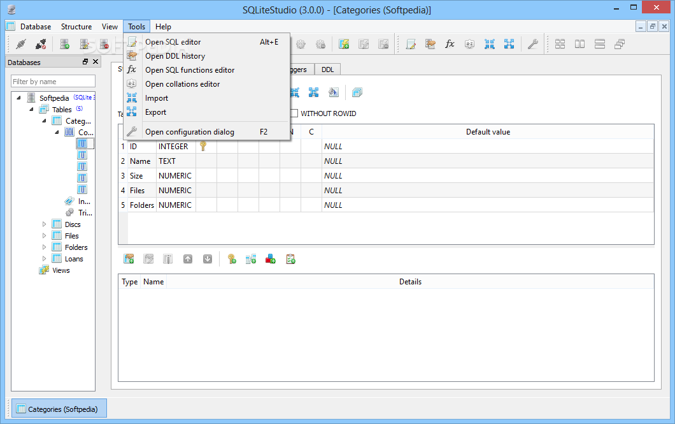675x424 pixels.
Task: Click the Tile windows horizontally toolbar icon
Action: pos(580,44)
